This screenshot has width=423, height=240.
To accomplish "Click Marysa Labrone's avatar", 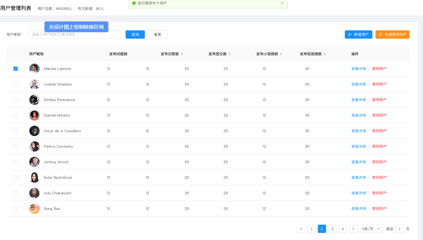I will point(34,68).
